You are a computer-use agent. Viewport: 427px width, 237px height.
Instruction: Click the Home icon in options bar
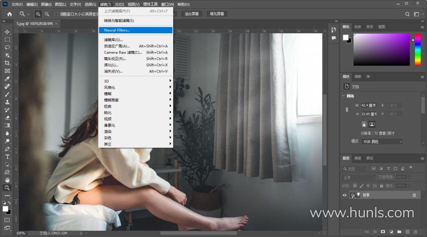point(9,14)
